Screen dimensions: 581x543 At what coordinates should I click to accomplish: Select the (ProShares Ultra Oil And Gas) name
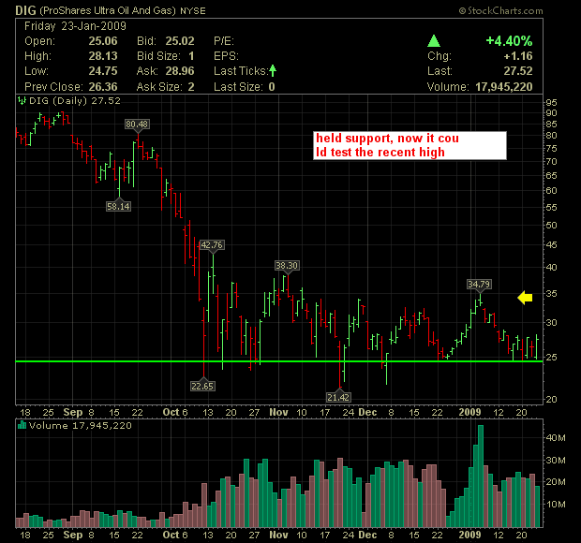(x=108, y=10)
